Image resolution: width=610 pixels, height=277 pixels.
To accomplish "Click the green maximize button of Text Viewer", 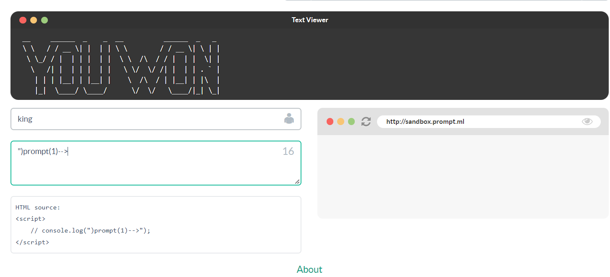I will (45, 20).
